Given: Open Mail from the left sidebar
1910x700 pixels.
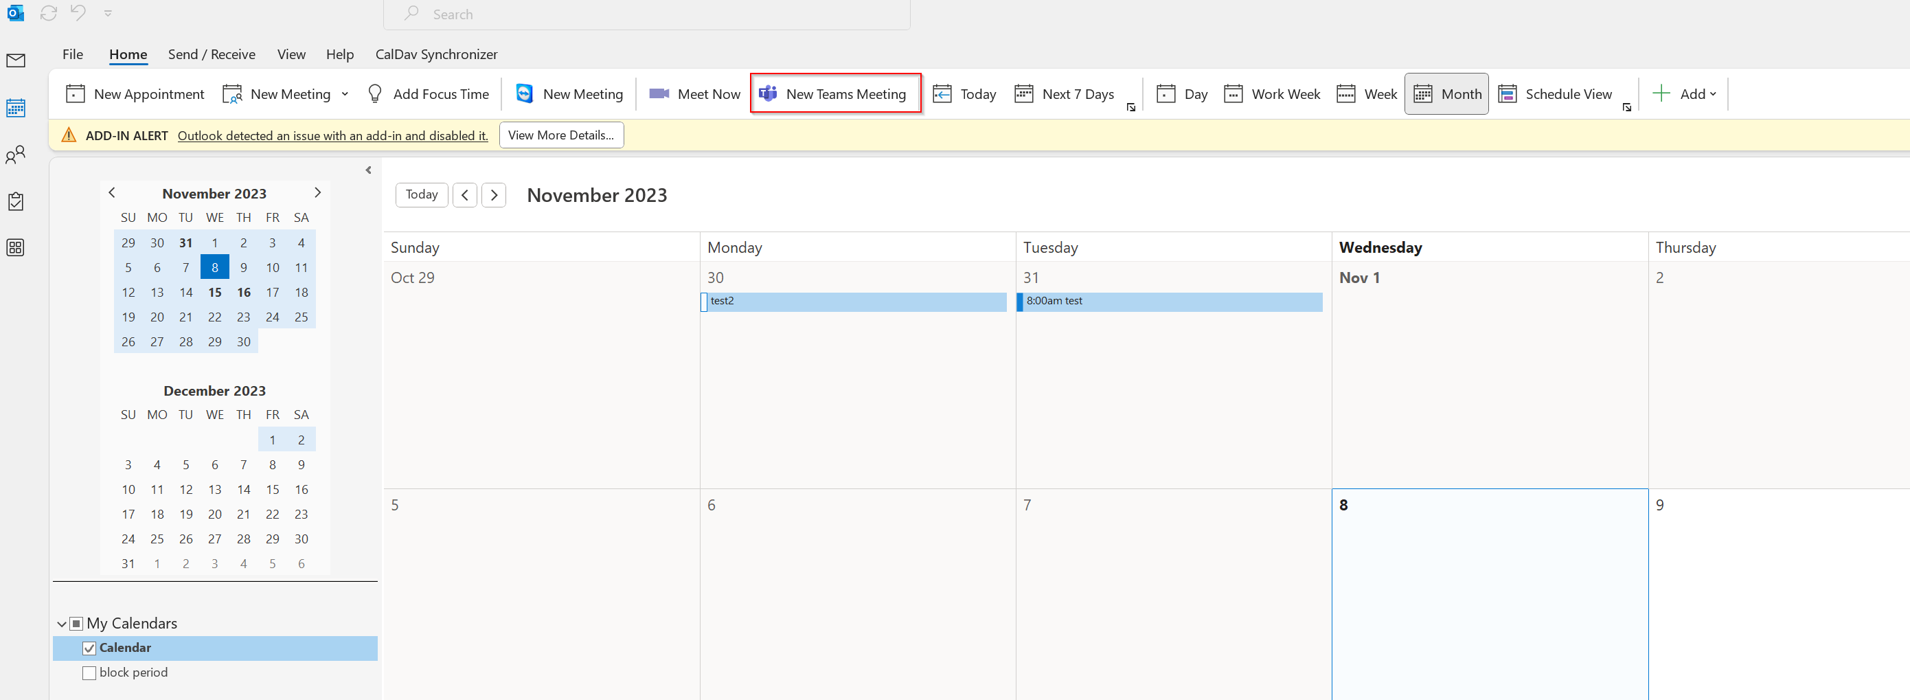Looking at the screenshot, I should tap(16, 61).
